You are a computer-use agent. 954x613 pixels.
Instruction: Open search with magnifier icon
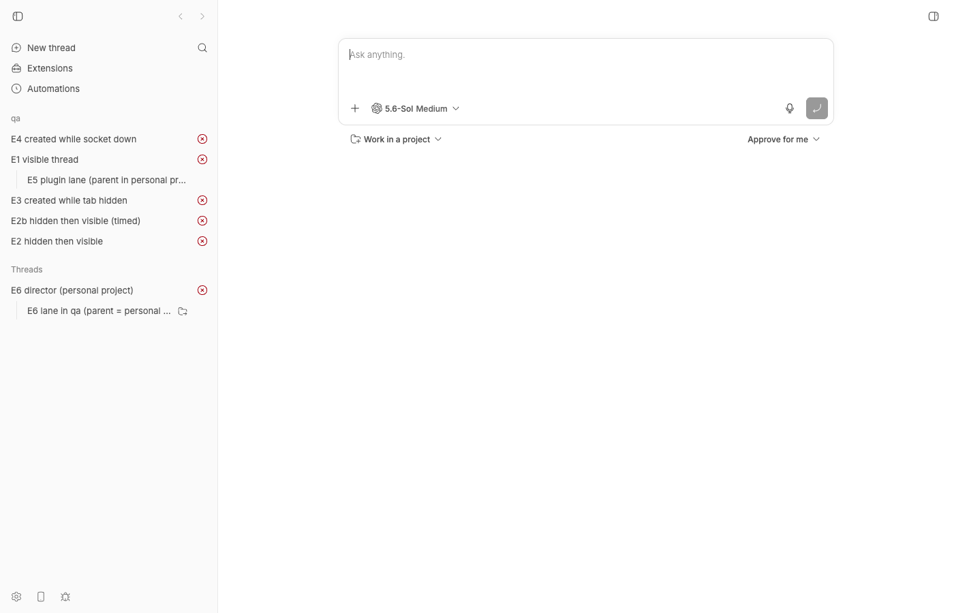point(202,48)
